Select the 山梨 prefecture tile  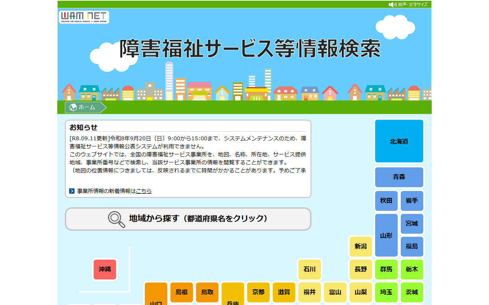[x=361, y=292]
